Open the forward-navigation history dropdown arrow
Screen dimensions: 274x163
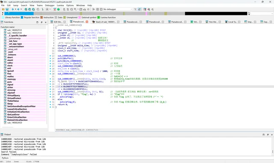coord(21,9)
